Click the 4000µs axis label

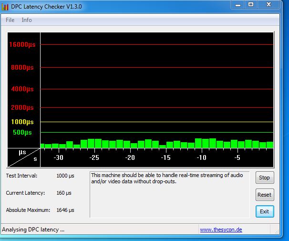pyautogui.click(x=22, y=89)
